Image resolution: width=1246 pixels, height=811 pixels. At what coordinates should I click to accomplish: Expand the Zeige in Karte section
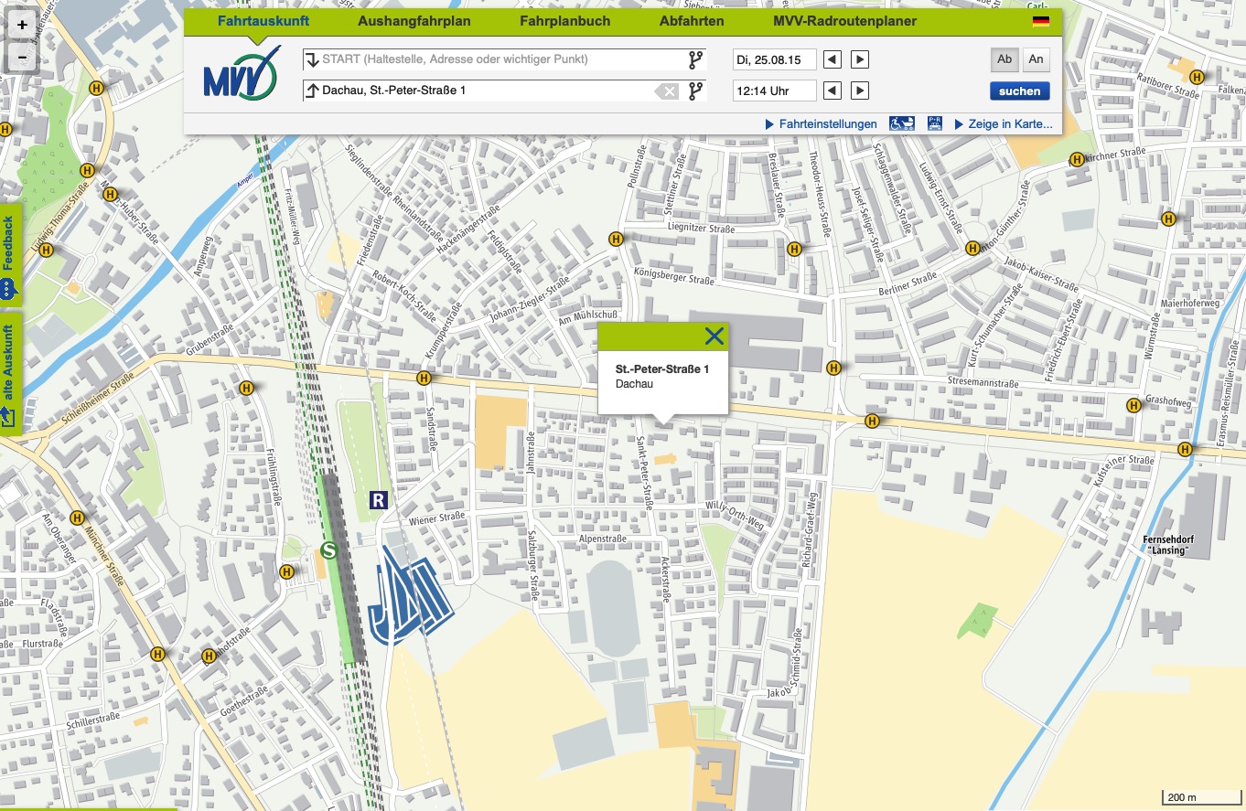(1004, 124)
